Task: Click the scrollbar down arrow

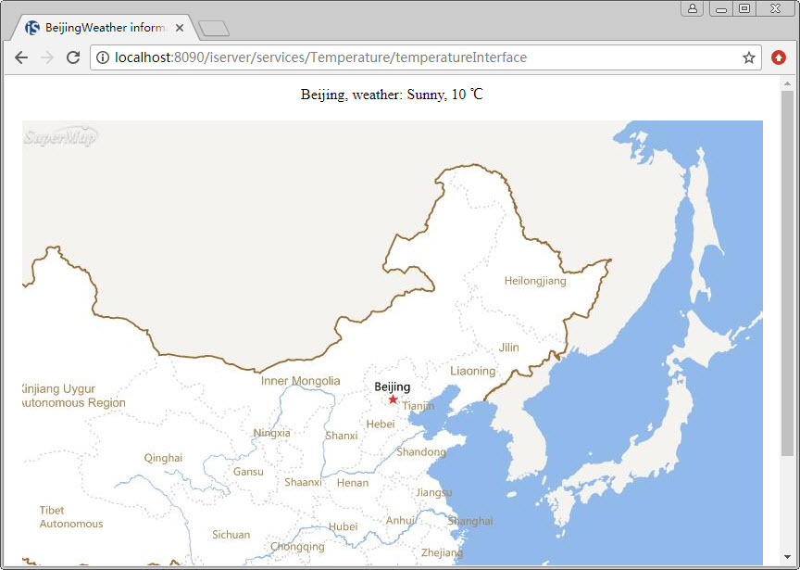Action: (787, 559)
